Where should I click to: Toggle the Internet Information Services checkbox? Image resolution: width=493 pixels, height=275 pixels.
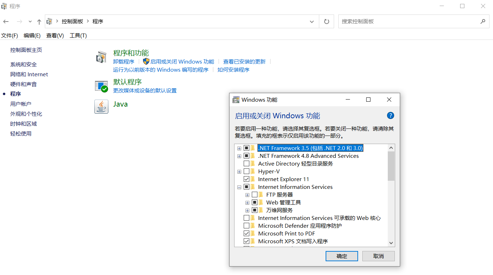pyautogui.click(x=246, y=187)
